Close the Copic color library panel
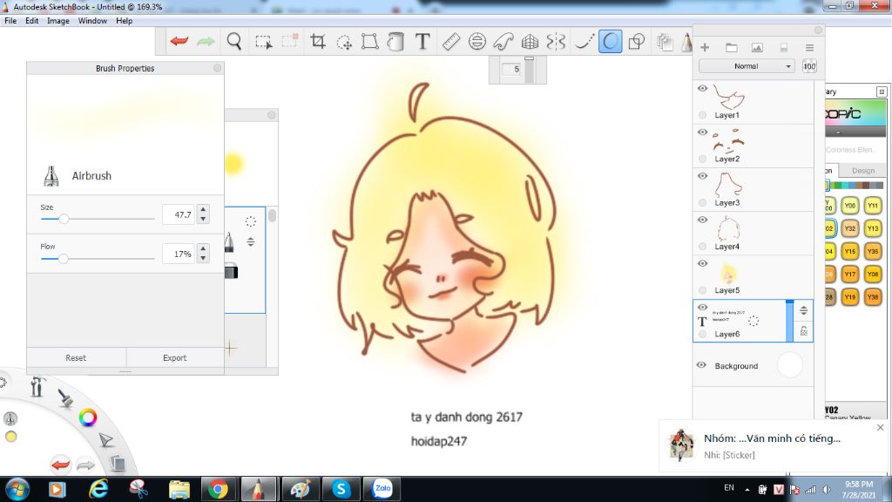The image size is (892, 502). tap(882, 92)
